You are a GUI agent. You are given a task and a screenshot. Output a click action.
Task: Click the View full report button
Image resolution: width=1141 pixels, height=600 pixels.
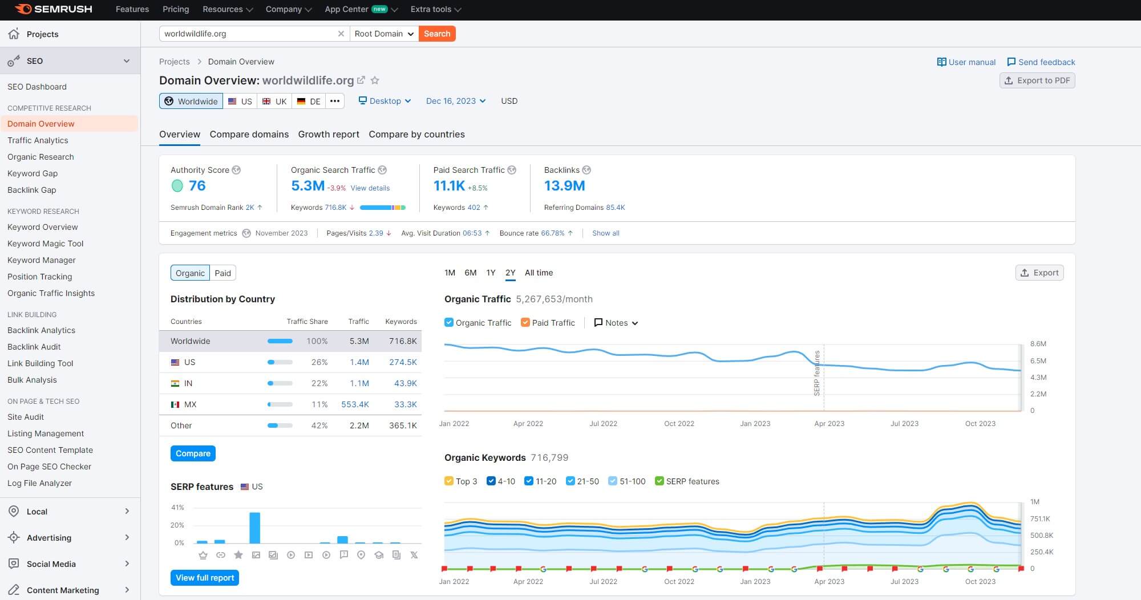tap(204, 578)
